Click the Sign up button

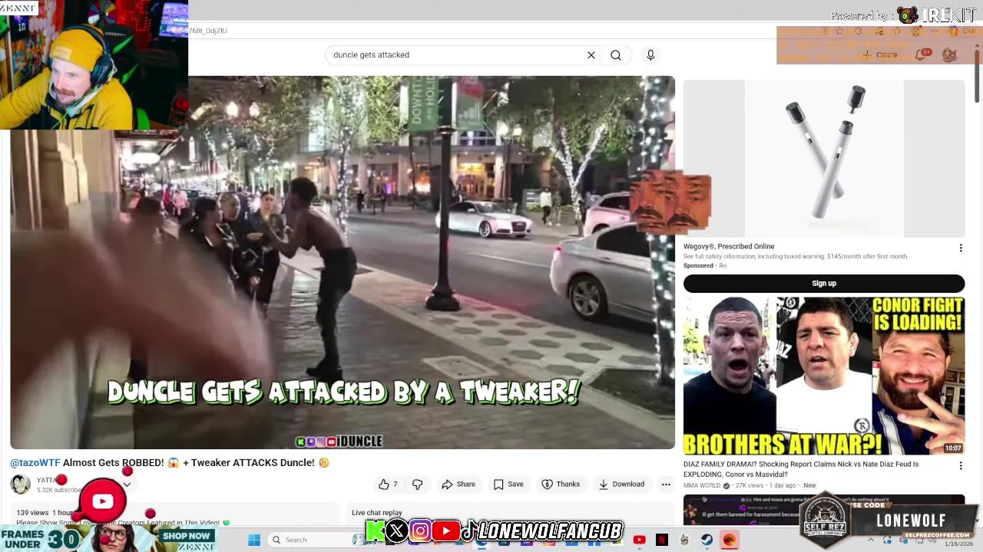click(824, 284)
